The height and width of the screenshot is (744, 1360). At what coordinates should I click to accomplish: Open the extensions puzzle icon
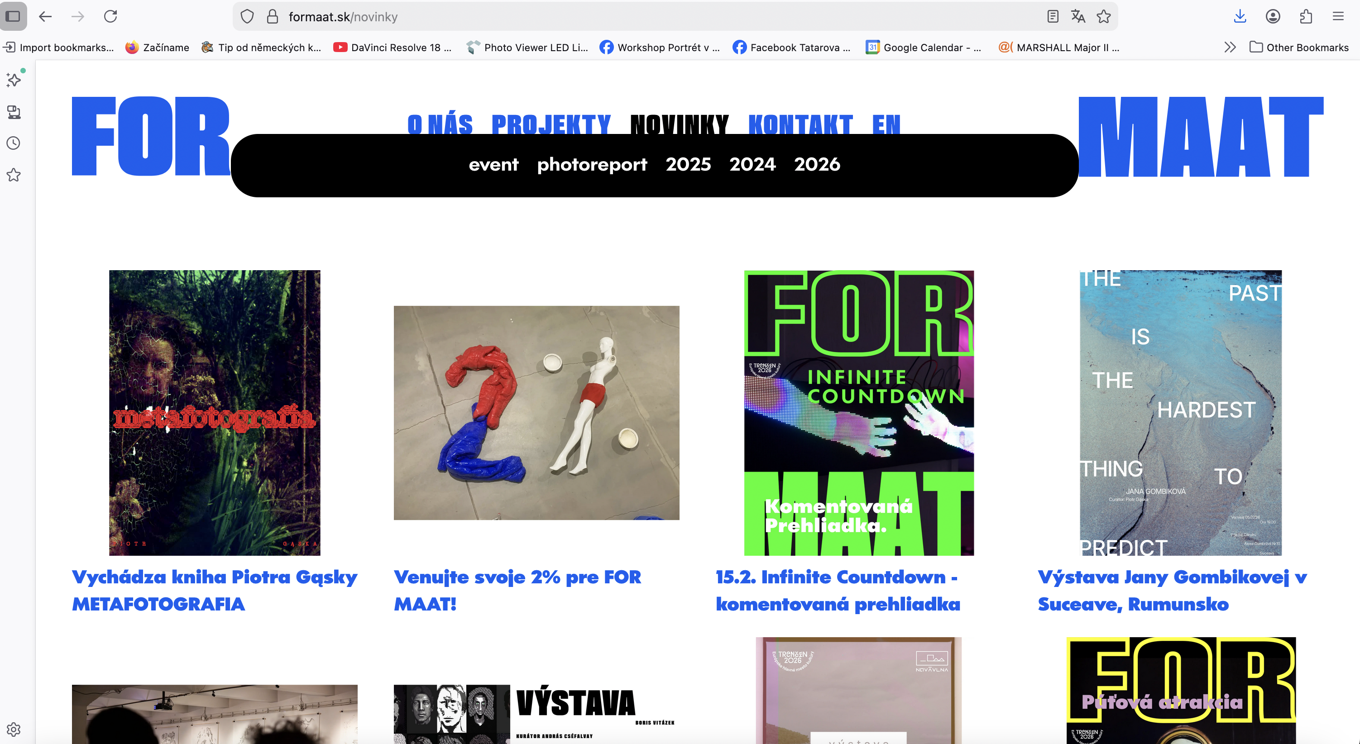[1306, 16]
